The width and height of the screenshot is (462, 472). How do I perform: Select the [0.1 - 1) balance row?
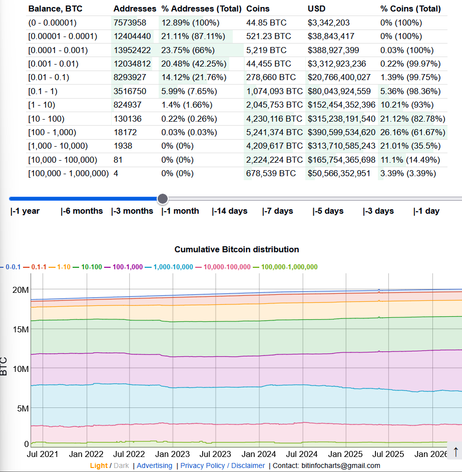click(237, 91)
